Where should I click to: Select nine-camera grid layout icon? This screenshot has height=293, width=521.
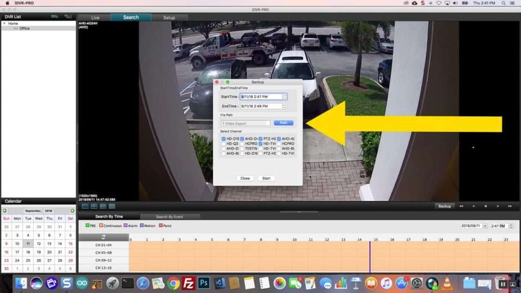[x=103, y=206]
